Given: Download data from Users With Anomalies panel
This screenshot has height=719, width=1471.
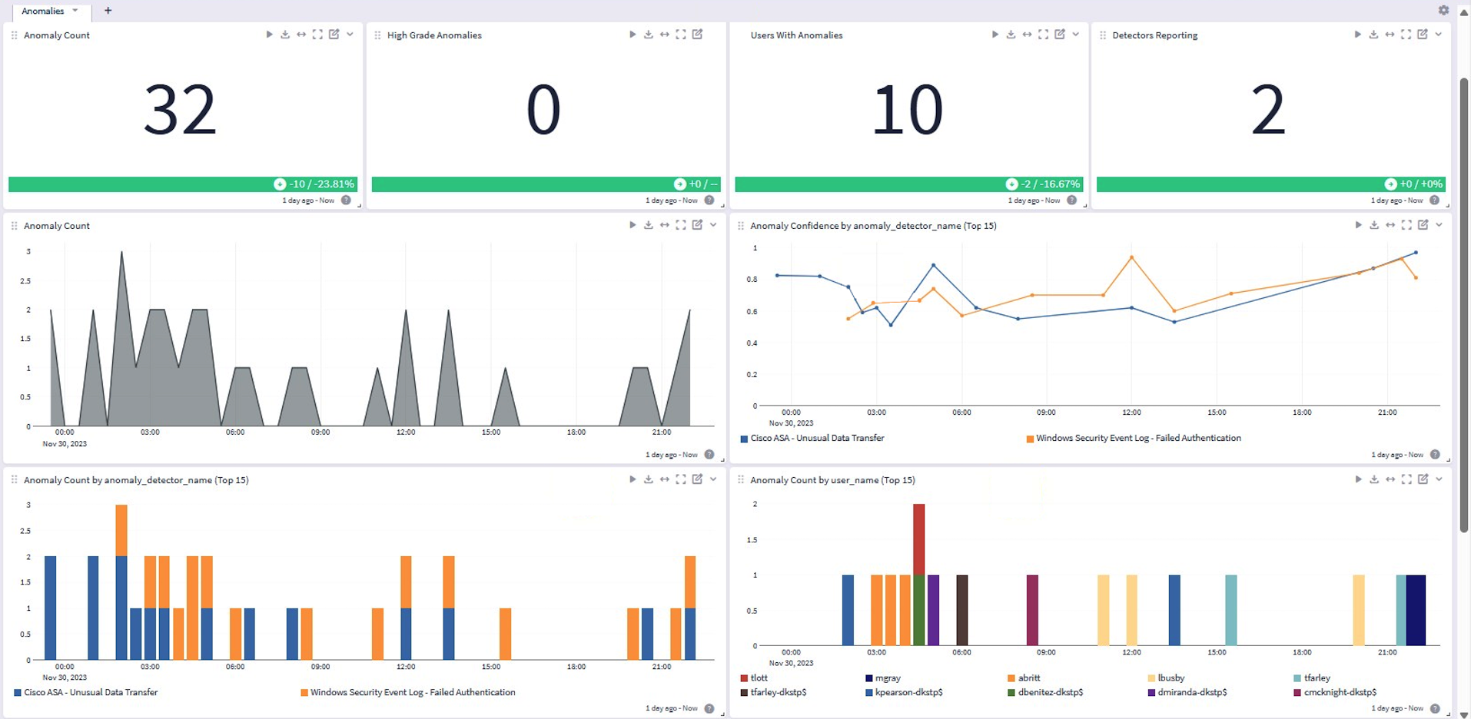Looking at the screenshot, I should (x=1011, y=35).
